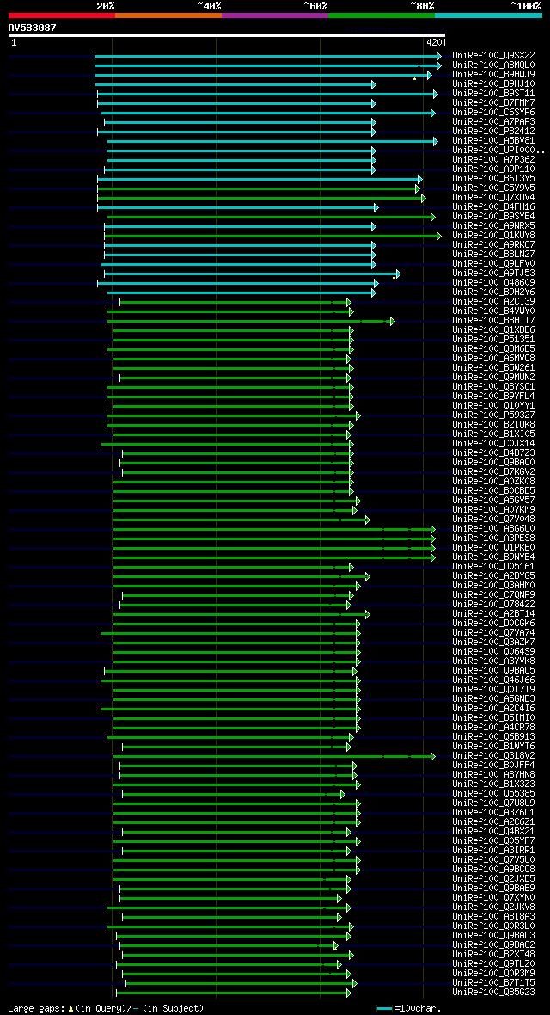
Task: Open hit UniRef100_B7FMM7
Action: (x=493, y=103)
